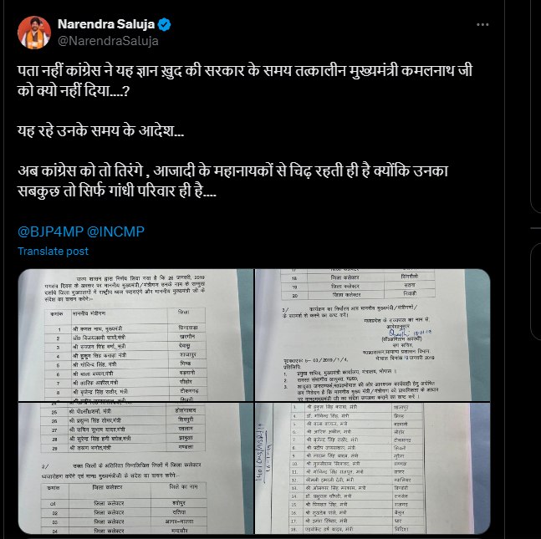
Task: Open the @NarendraSaluja handle link
Action: [x=108, y=41]
